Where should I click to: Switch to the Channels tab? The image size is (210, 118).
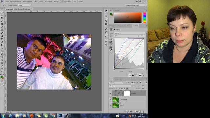point(117,79)
